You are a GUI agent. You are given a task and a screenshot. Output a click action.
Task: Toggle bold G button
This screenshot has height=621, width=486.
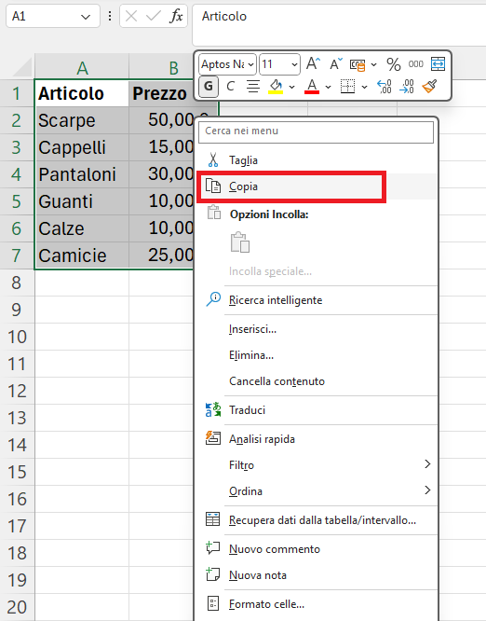click(x=209, y=86)
